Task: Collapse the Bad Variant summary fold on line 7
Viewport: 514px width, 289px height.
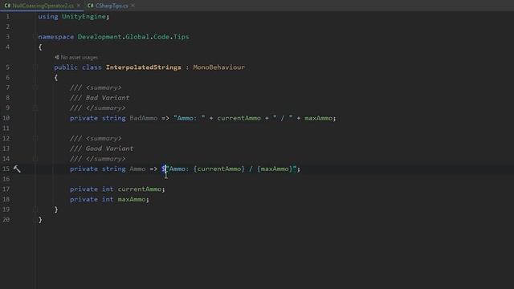Action: (35, 88)
